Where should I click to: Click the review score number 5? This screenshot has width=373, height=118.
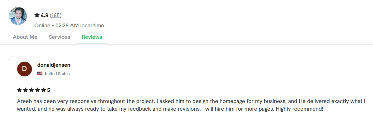click(x=48, y=90)
